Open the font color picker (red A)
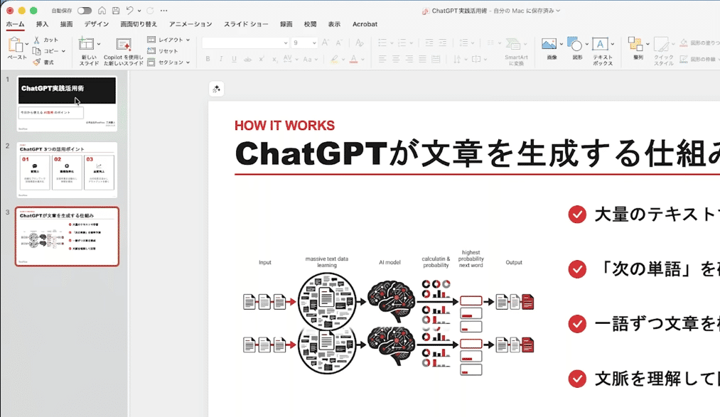 tap(353, 59)
